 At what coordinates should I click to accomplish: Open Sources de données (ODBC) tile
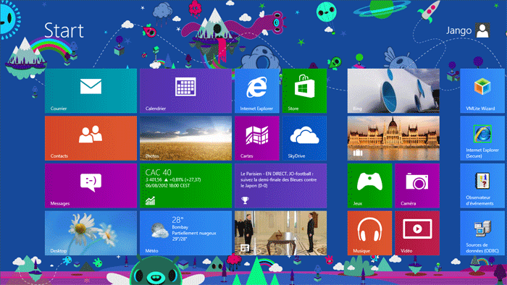[x=482, y=233]
